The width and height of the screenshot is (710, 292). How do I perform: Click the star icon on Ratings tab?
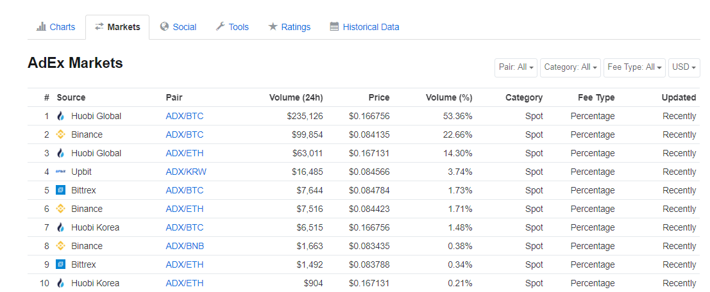coord(273,27)
